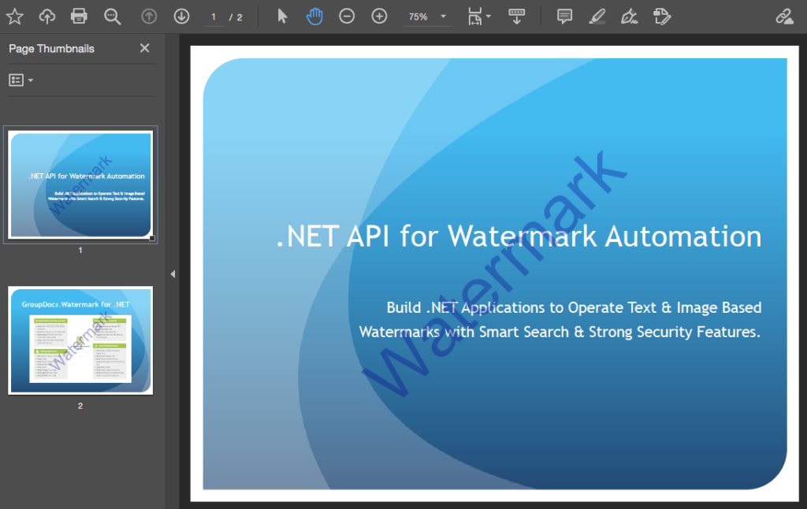Add a sticky note comment
Viewport: 807px width, 509px height.
[x=563, y=16]
